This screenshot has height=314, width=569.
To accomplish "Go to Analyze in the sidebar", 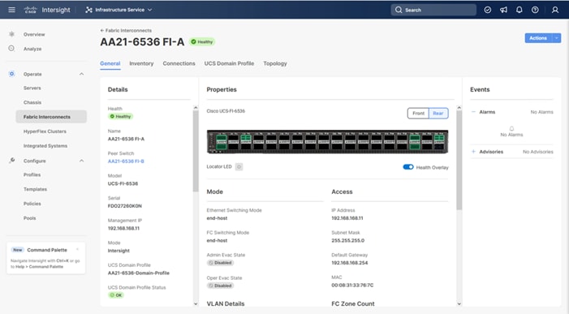I will tap(32, 49).
